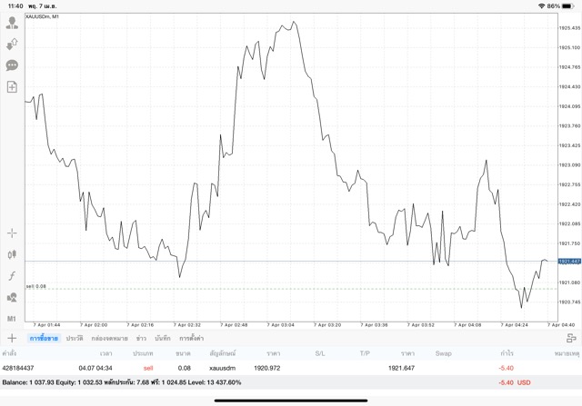Open the chart objects shapes icon
The width and height of the screenshot is (582, 406).
pyautogui.click(x=12, y=297)
